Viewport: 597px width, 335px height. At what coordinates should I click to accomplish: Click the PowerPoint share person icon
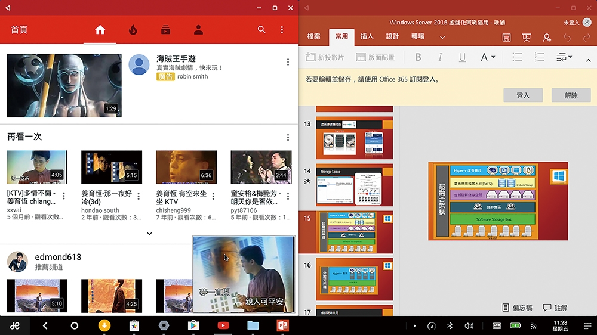click(547, 38)
